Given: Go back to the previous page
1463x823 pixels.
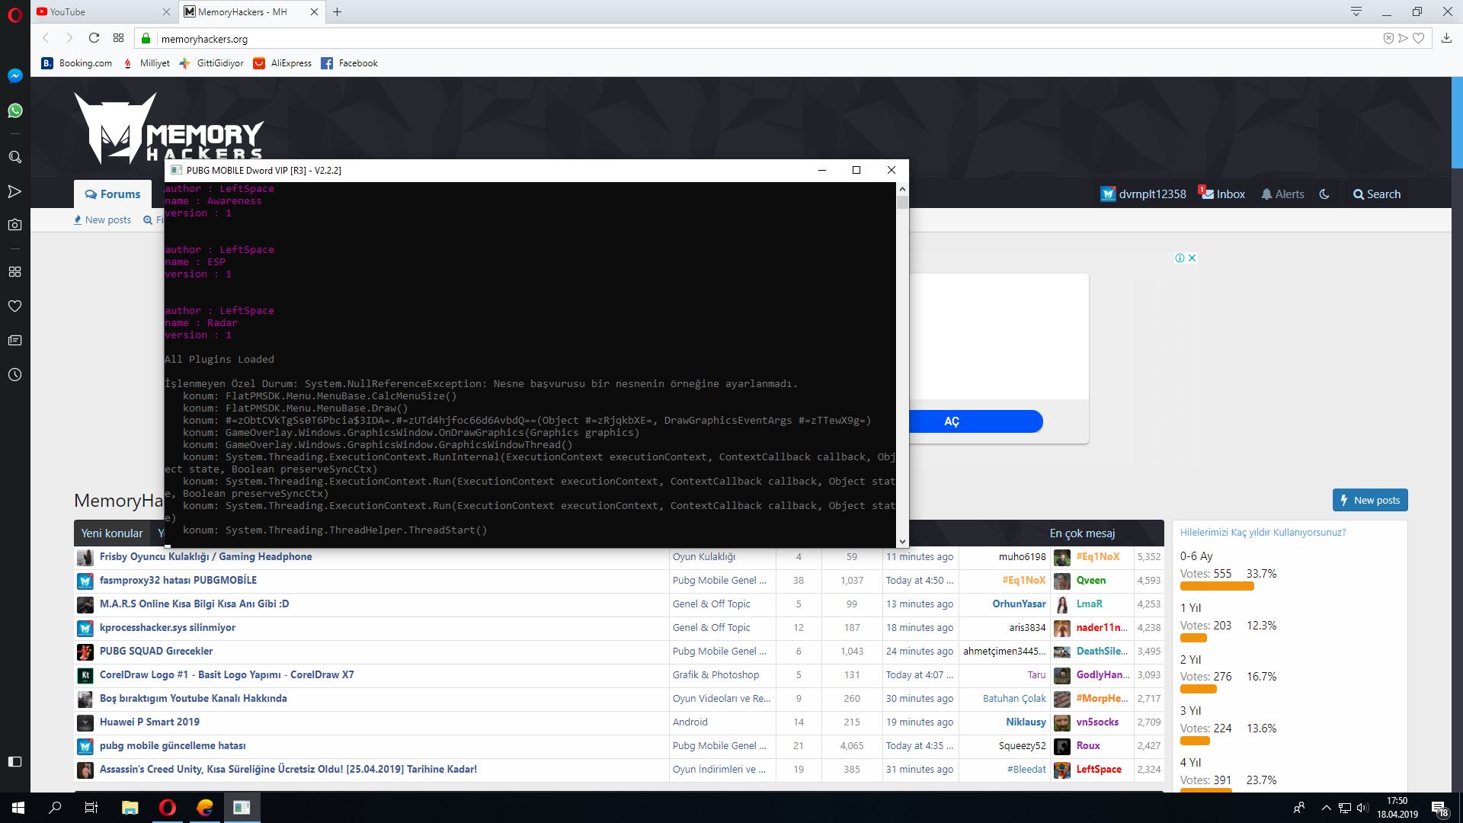Looking at the screenshot, I should pos(46,38).
